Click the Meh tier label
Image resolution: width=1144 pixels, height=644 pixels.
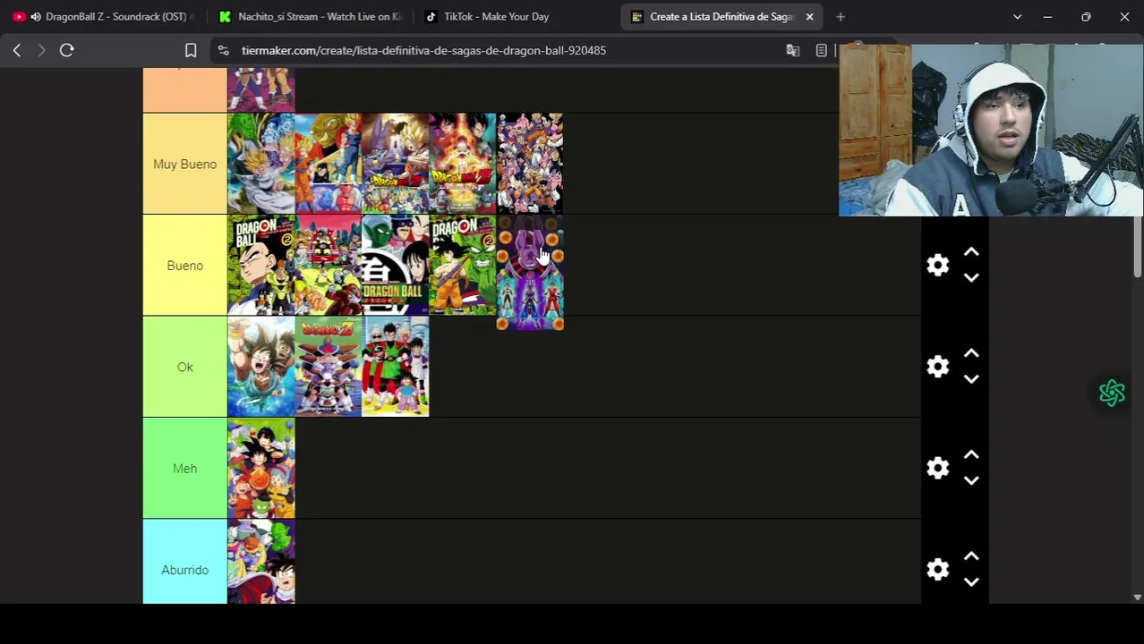[184, 469]
